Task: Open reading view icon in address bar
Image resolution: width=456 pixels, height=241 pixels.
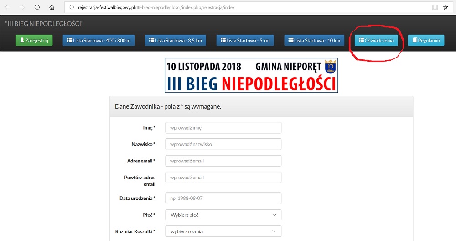Action: pos(435,7)
